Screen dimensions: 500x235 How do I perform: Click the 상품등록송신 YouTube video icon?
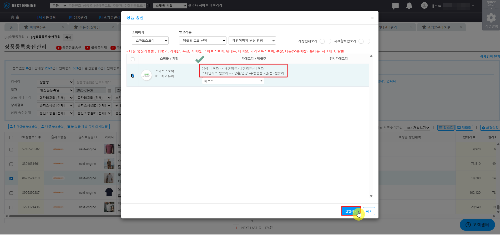click(x=59, y=48)
